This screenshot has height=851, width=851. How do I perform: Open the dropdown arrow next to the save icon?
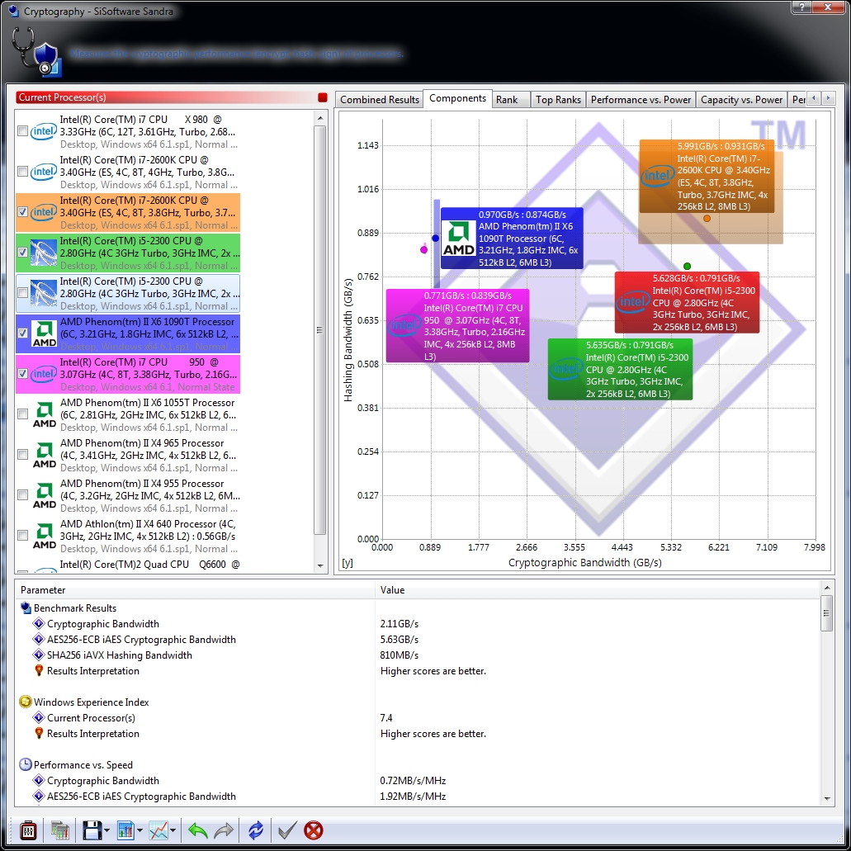(x=107, y=830)
